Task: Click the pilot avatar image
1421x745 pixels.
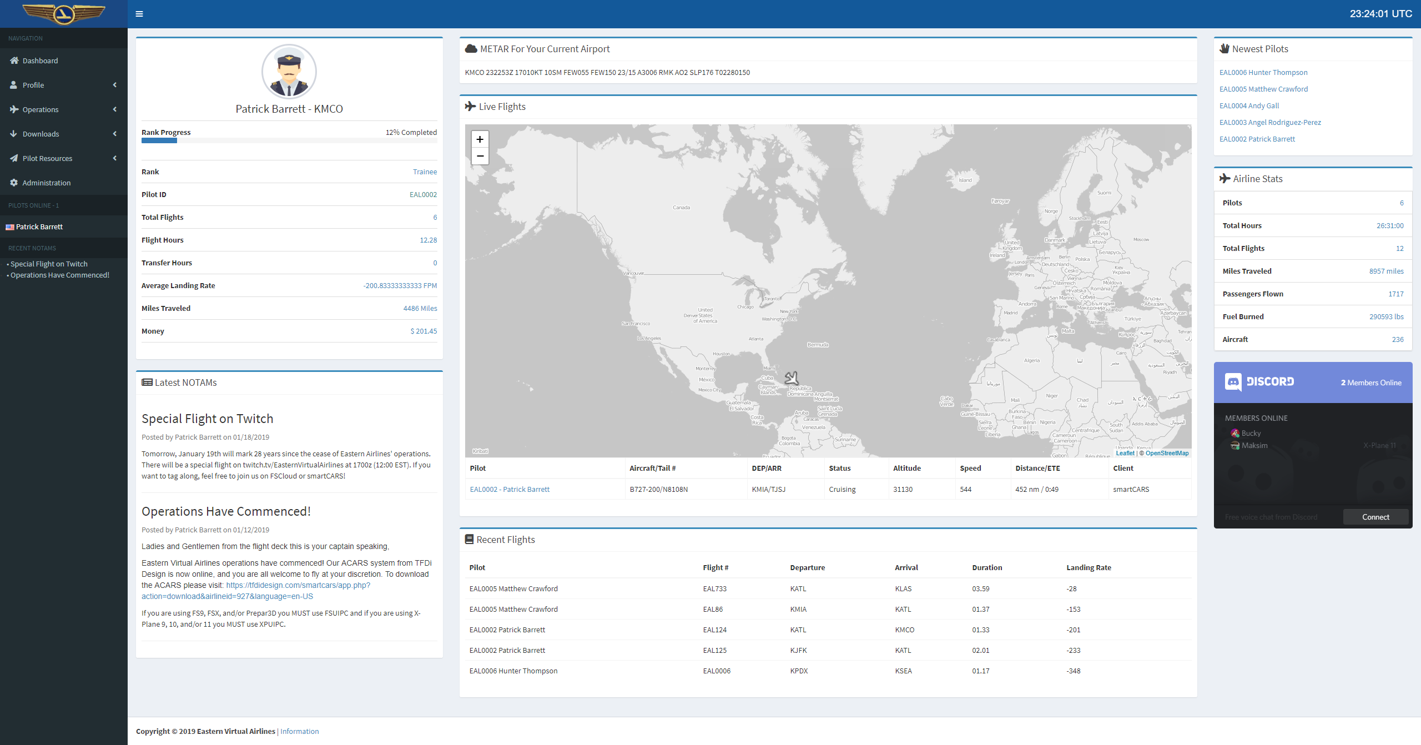Action: [289, 72]
